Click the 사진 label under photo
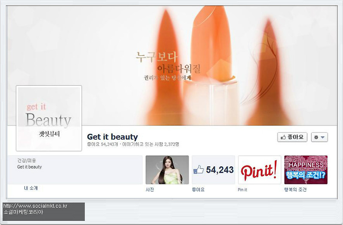343x225 pixels. [x=150, y=189]
